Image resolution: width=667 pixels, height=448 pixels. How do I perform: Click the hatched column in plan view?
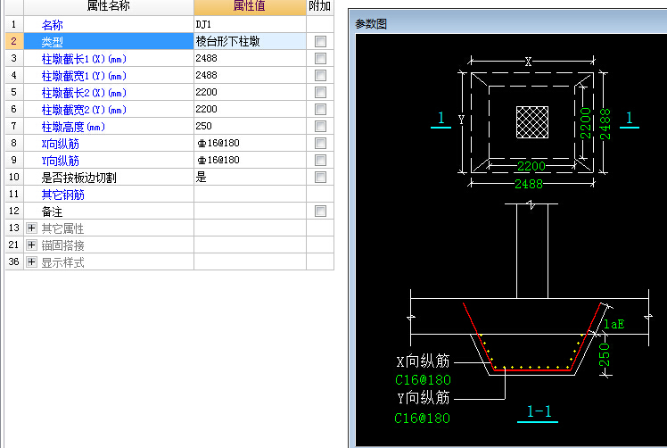532,122
